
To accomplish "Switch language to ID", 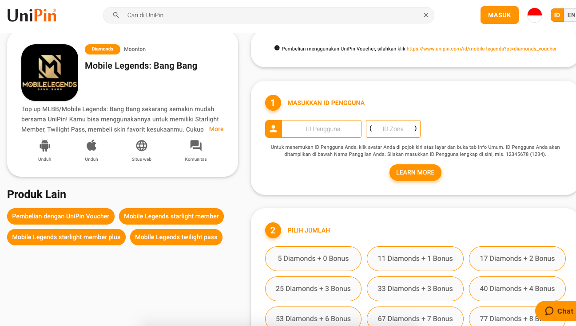I will click(557, 15).
